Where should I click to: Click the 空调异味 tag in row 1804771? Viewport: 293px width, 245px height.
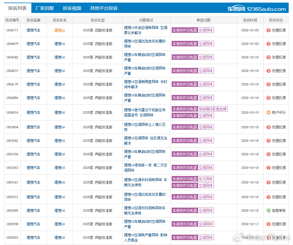click(206, 30)
